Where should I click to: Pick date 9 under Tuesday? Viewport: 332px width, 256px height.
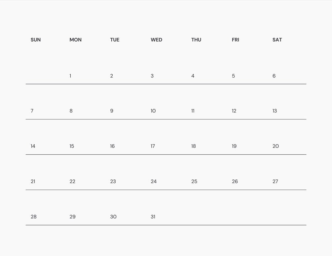pyautogui.click(x=112, y=111)
